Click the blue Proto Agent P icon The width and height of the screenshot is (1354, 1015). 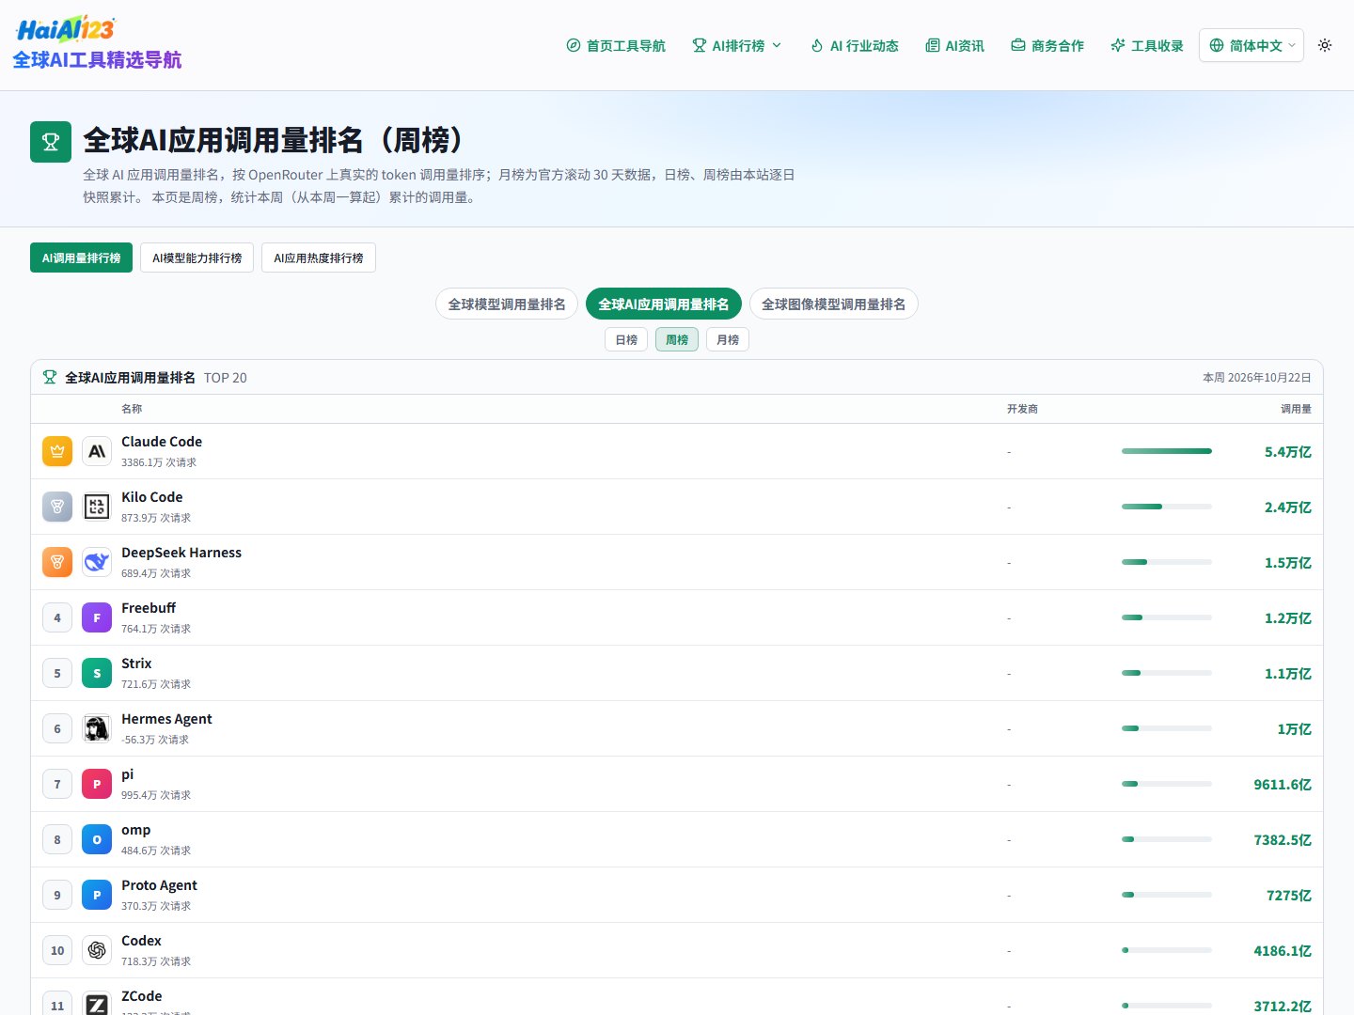(97, 895)
